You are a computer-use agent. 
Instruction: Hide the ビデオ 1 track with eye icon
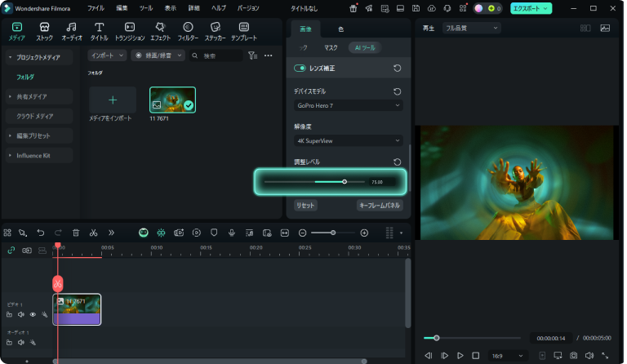click(x=33, y=314)
